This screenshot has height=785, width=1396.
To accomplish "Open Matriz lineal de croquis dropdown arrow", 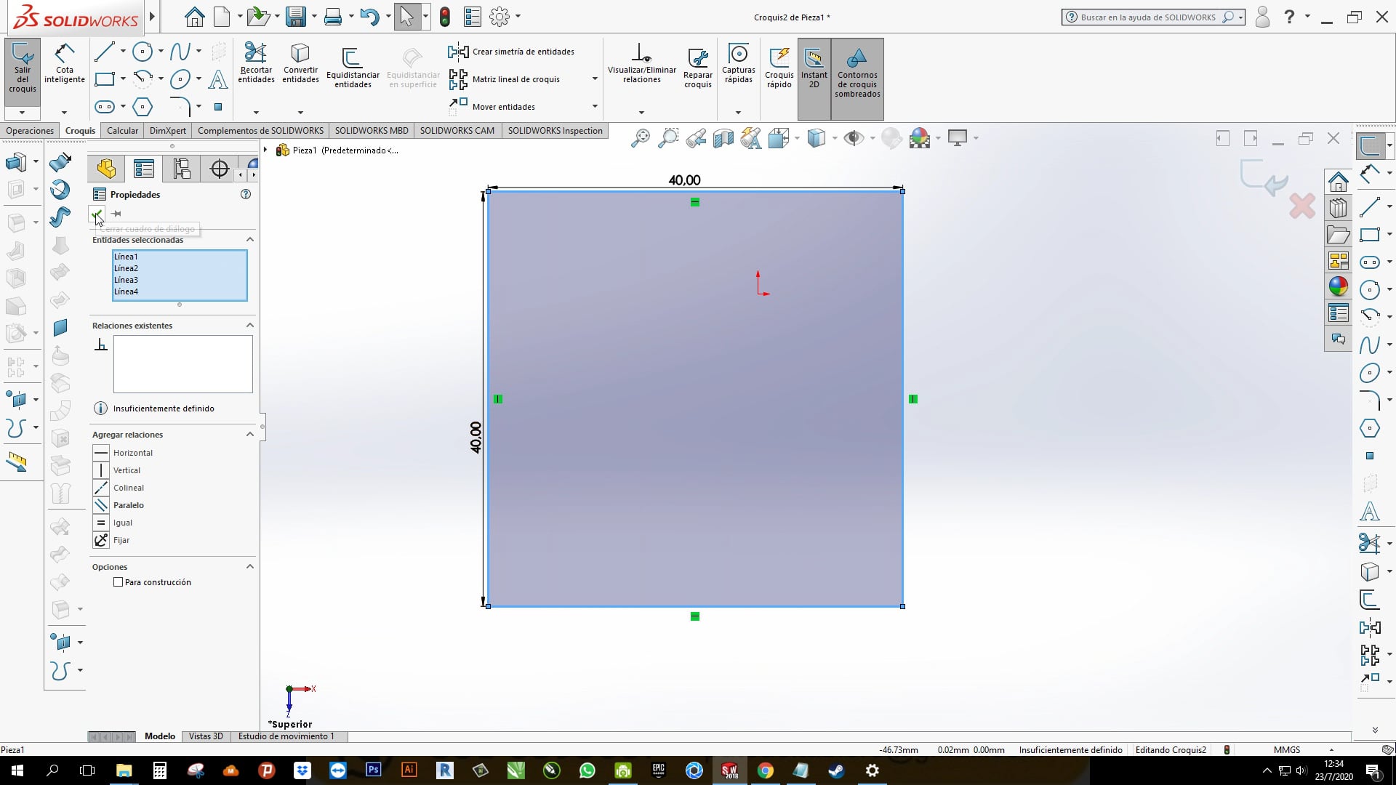I will (x=595, y=78).
